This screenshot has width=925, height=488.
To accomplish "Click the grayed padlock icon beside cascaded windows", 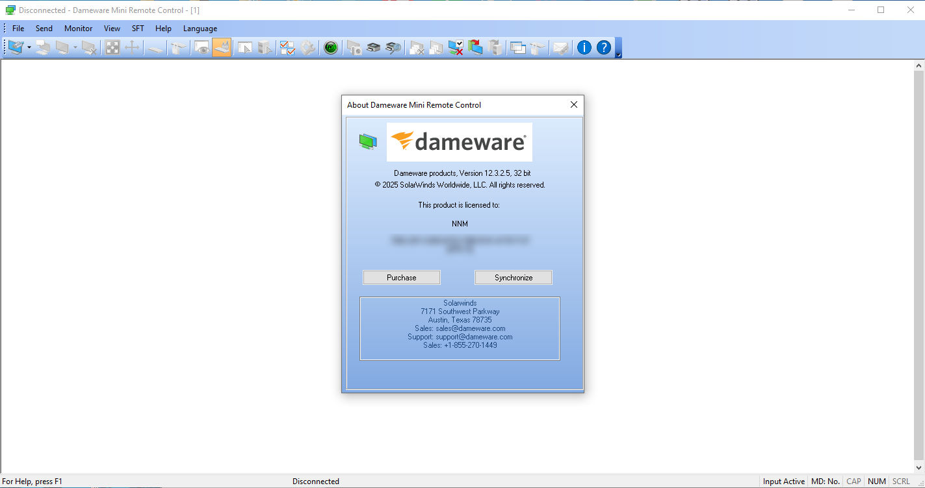I will pyautogui.click(x=538, y=47).
